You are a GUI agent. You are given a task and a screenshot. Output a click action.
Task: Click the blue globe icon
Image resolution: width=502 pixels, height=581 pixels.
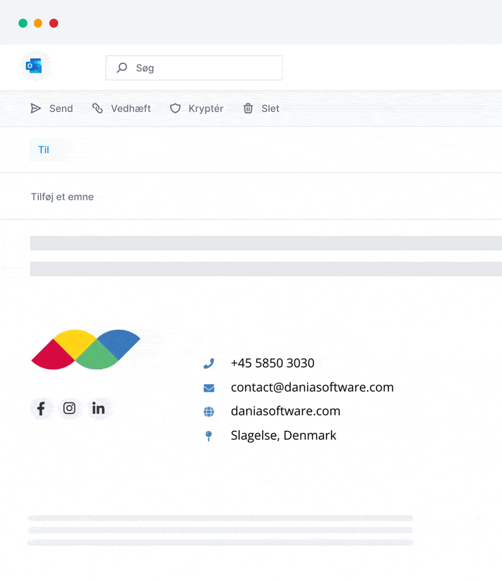(209, 411)
